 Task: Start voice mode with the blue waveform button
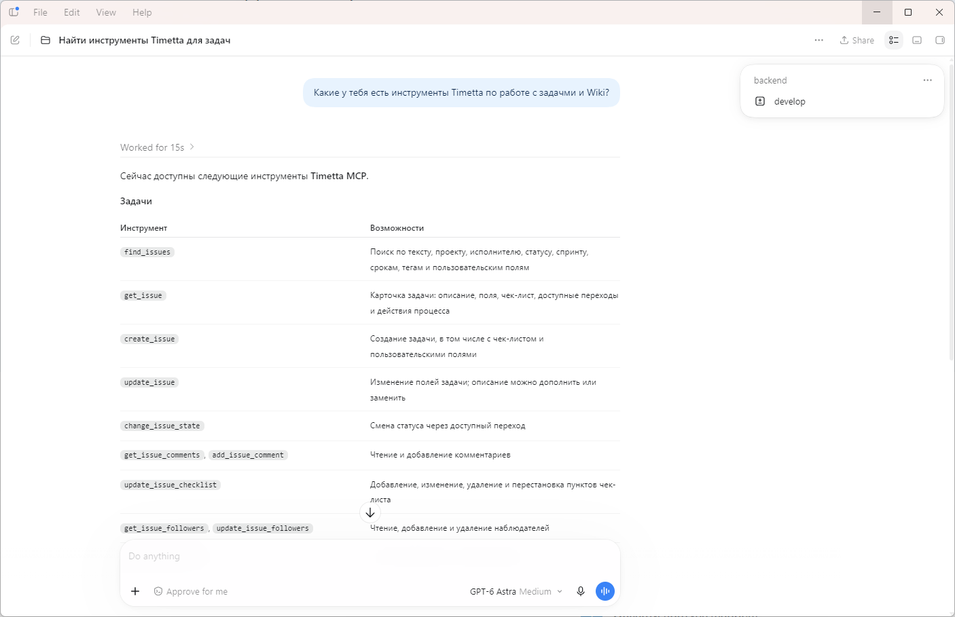pos(605,591)
